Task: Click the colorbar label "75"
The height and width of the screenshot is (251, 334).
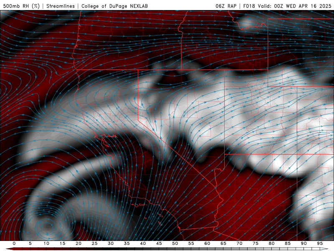Action: 256,243
